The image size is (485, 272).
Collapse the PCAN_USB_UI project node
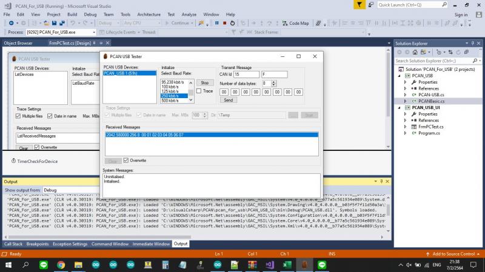[x=399, y=108]
